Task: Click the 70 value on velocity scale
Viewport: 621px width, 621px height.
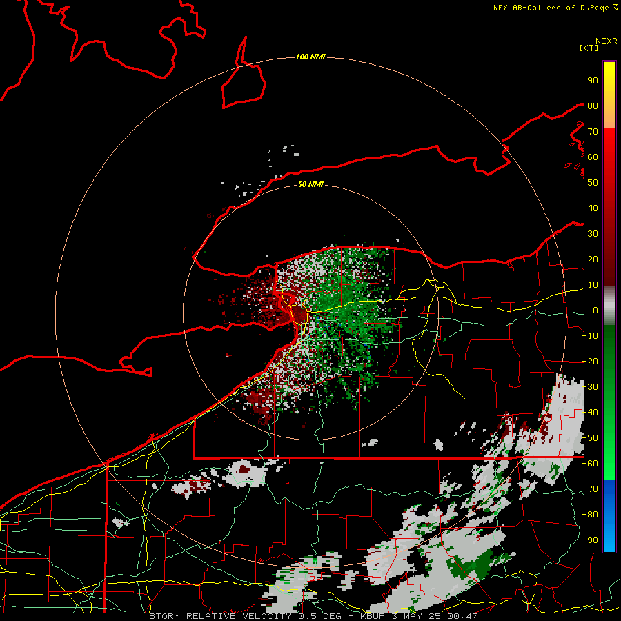Action: tap(593, 132)
